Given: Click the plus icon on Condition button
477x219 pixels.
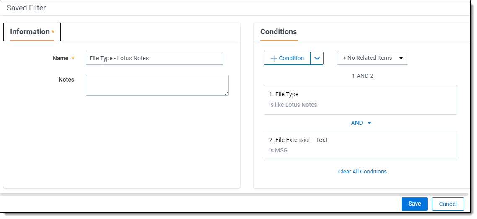Looking at the screenshot, I should pos(274,59).
